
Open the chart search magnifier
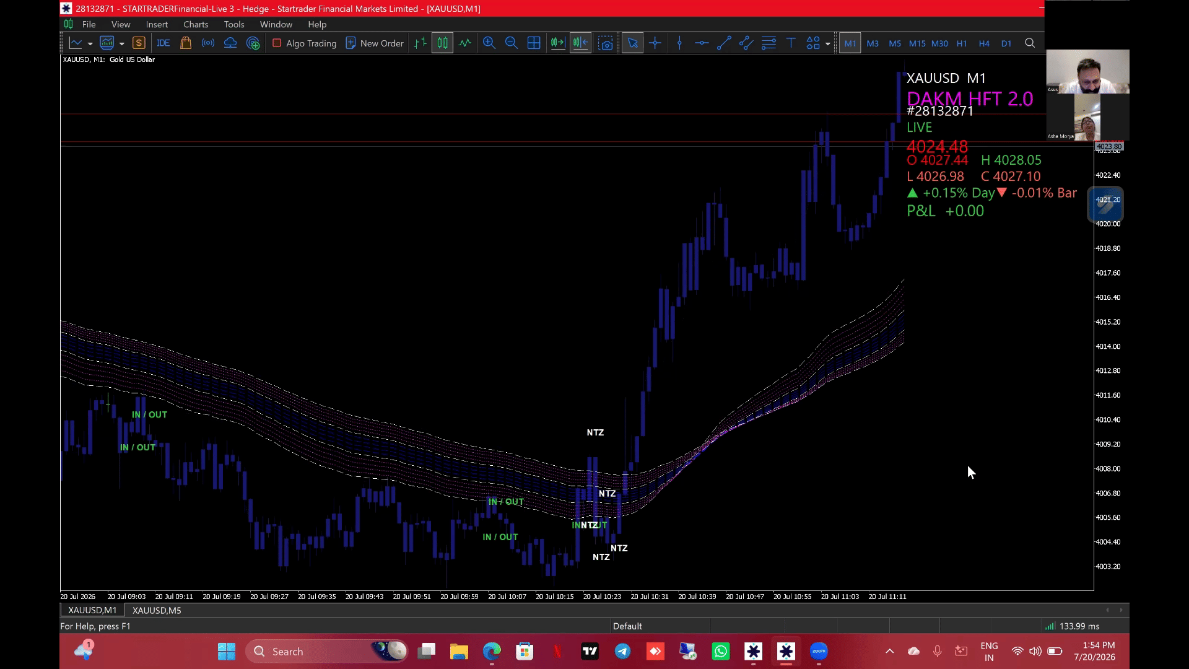pyautogui.click(x=1030, y=43)
